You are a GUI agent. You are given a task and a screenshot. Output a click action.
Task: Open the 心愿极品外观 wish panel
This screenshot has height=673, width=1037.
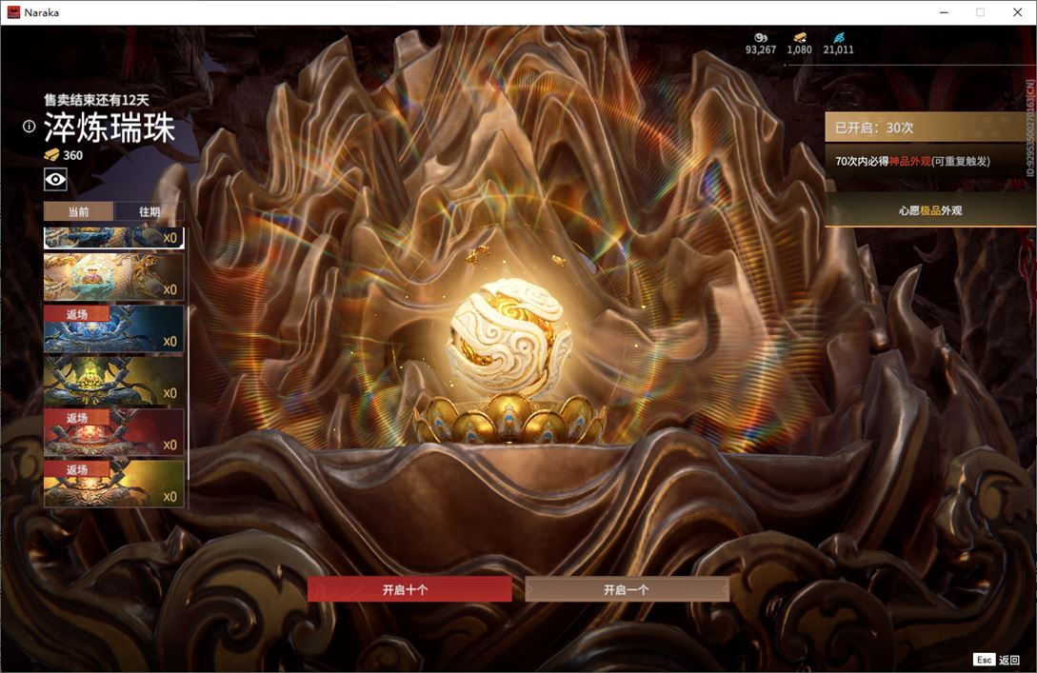929,210
